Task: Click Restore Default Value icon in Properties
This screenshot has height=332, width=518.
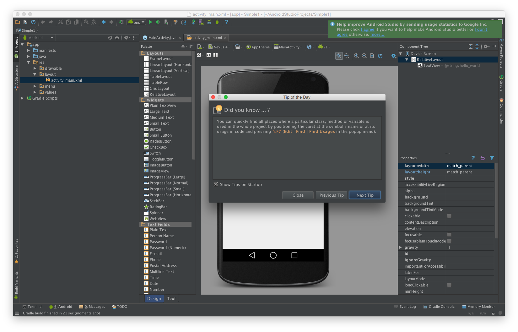Action: pyautogui.click(x=483, y=158)
